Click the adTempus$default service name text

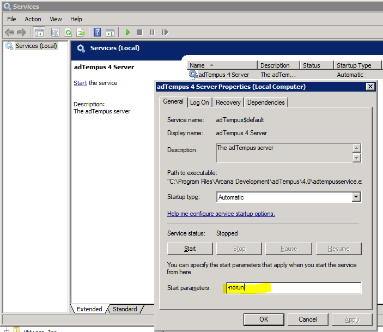pyautogui.click(x=240, y=120)
